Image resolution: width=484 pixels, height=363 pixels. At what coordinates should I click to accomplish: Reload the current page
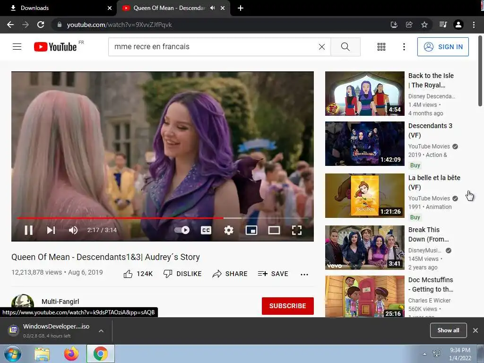pyautogui.click(x=41, y=25)
